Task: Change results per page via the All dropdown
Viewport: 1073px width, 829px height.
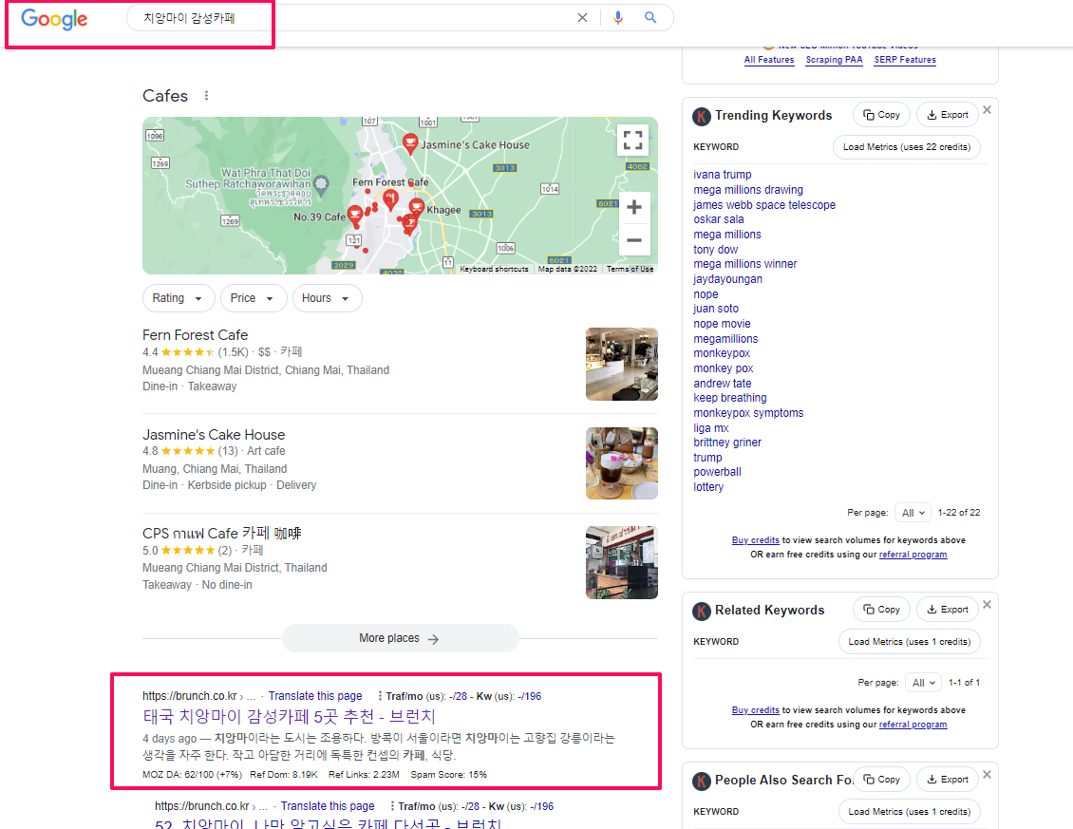Action: (x=913, y=512)
